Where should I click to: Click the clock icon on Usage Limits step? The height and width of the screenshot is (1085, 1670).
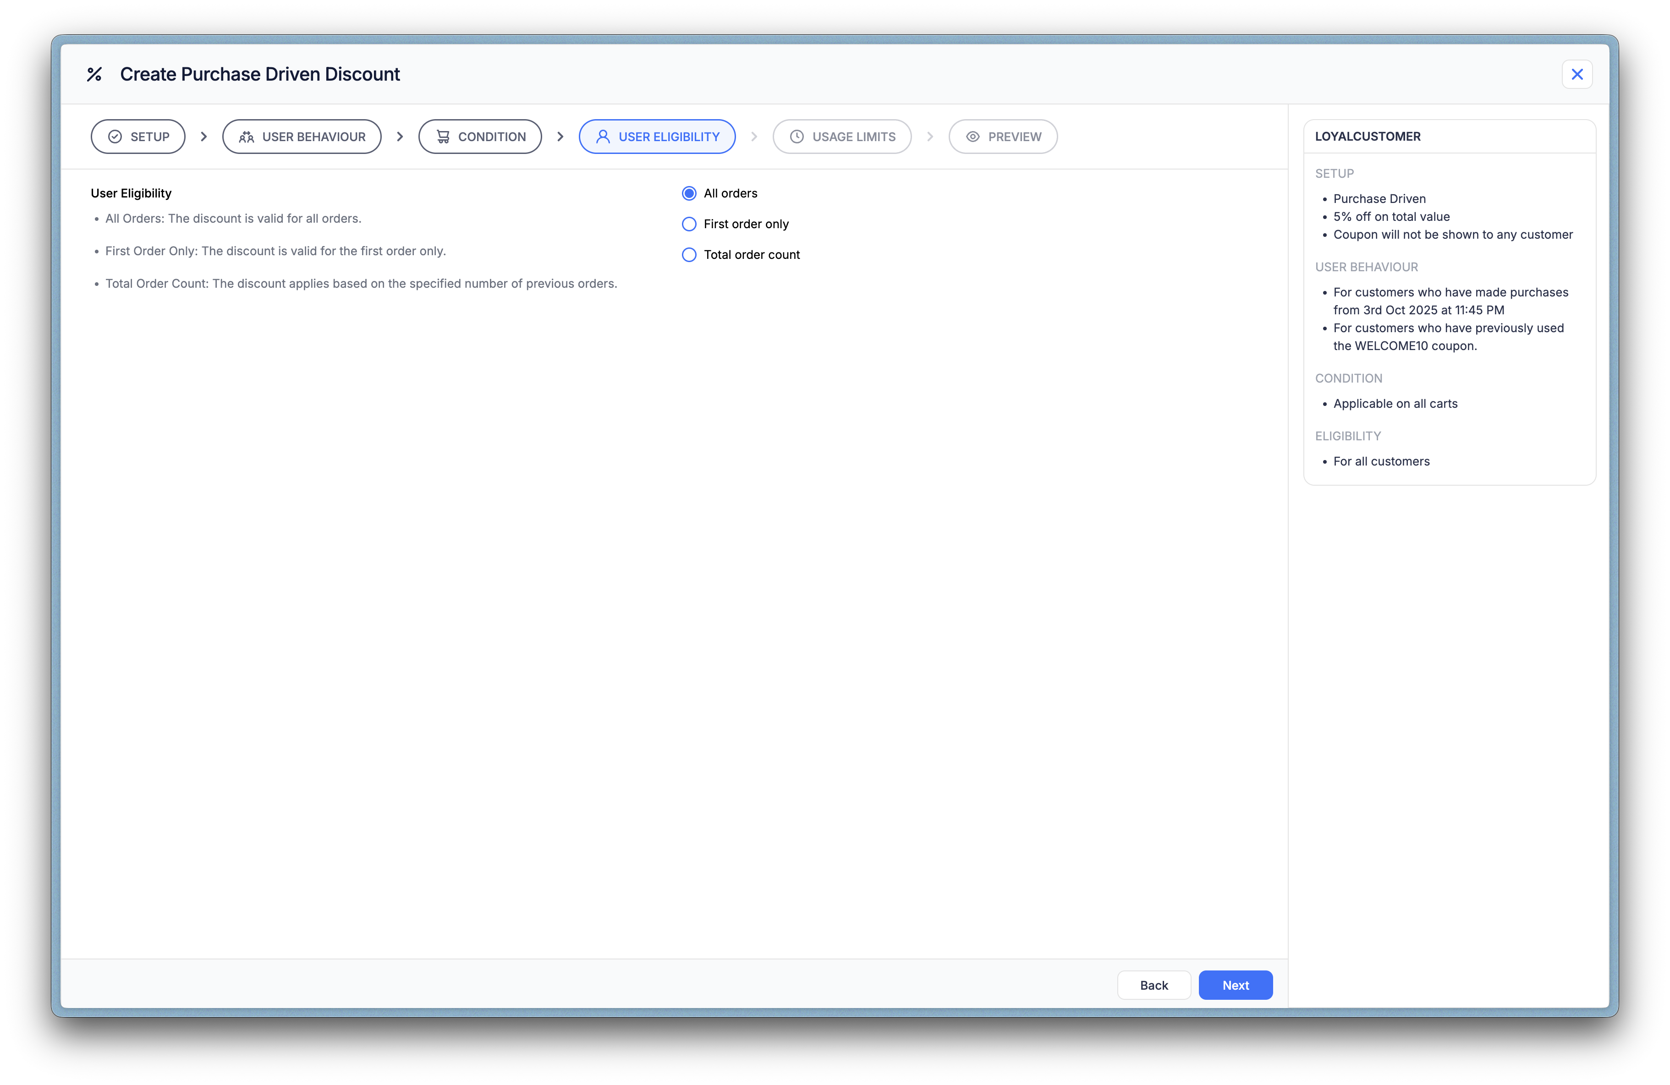797,137
